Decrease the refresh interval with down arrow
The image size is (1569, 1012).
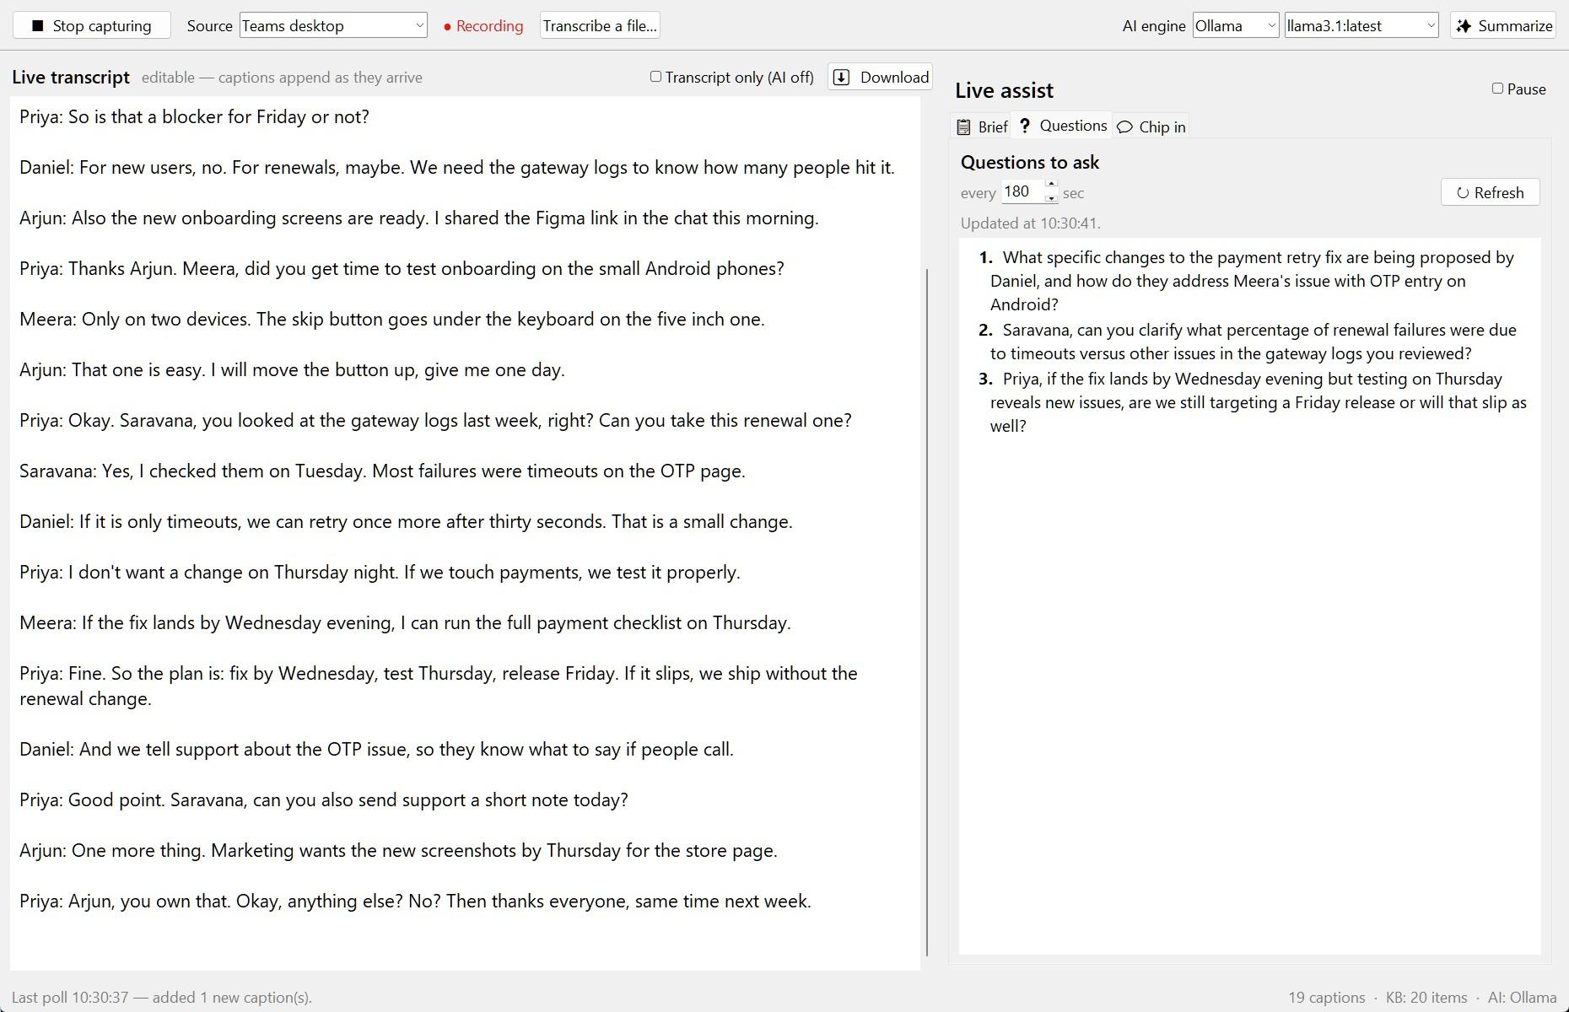pos(1051,198)
